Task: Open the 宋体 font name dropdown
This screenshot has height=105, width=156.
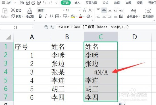Action: tap(64, 10)
